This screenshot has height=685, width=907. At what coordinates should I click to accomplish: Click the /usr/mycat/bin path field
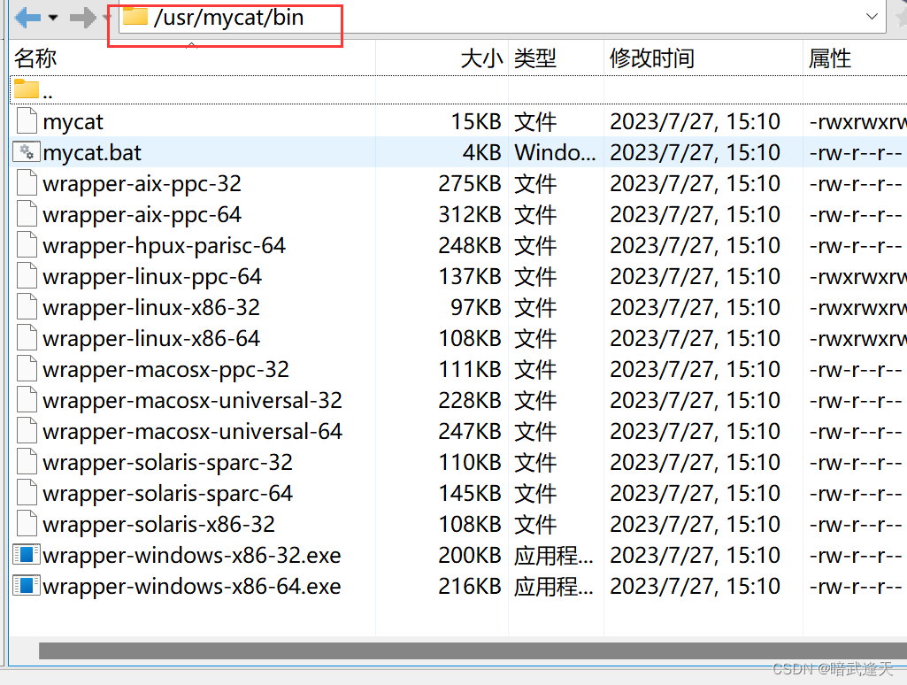502,18
